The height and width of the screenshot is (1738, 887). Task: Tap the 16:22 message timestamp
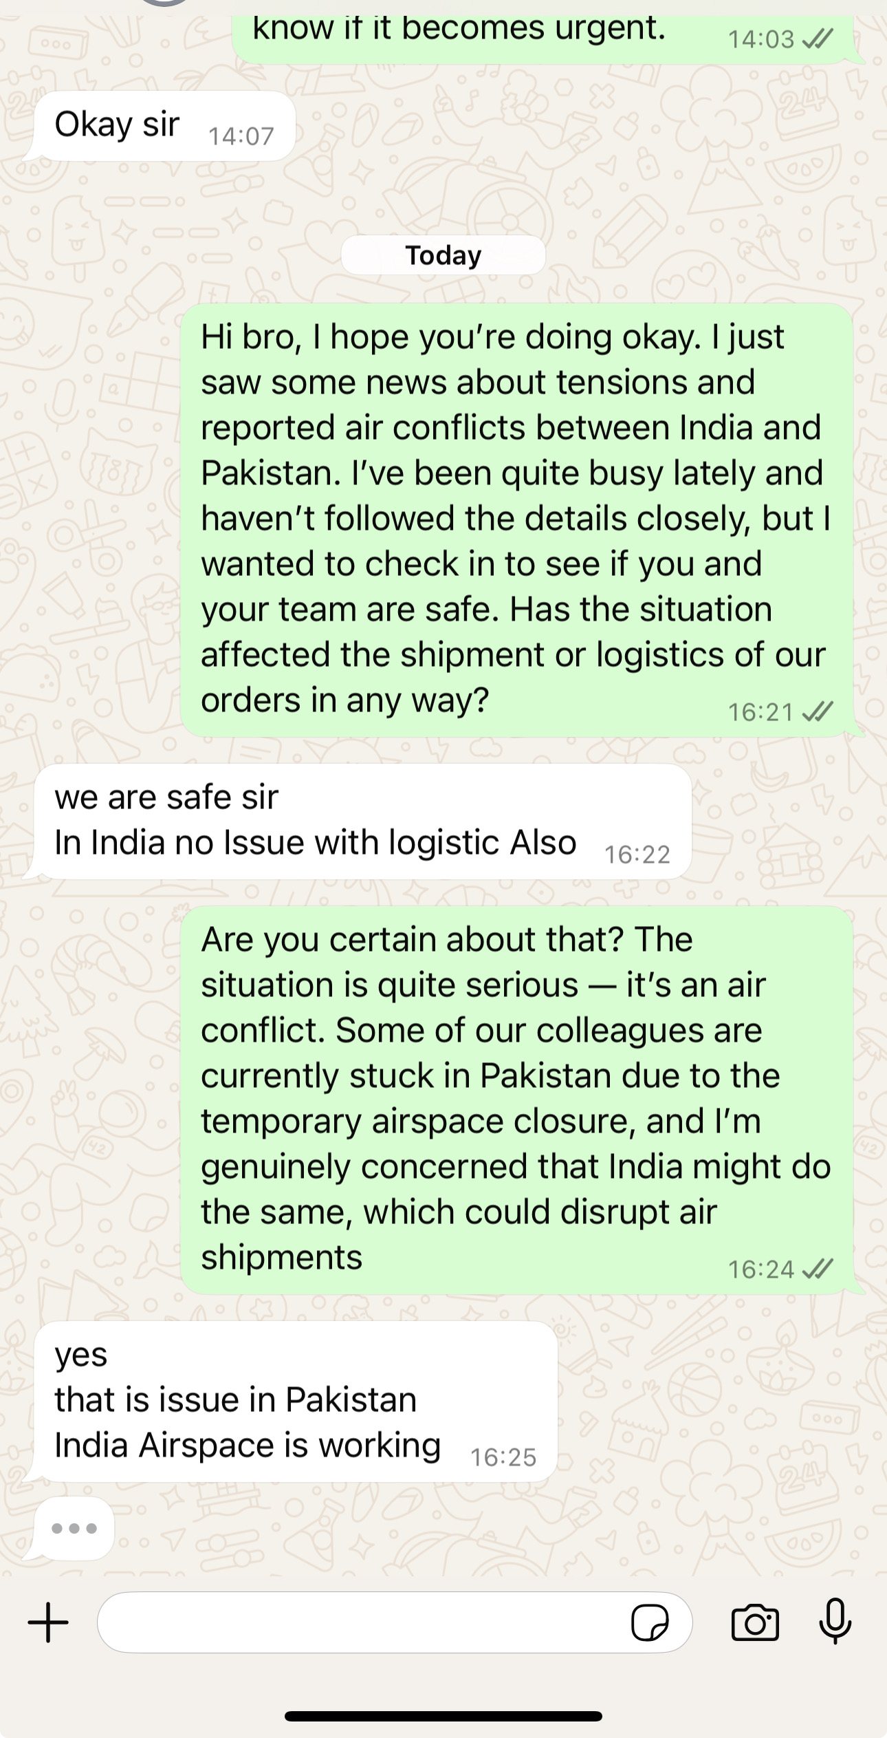pyautogui.click(x=637, y=855)
